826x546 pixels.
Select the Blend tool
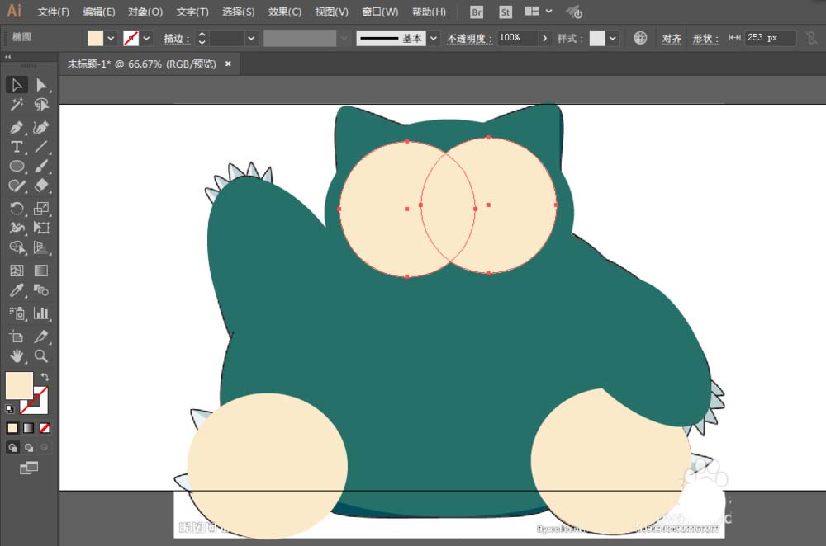pyautogui.click(x=41, y=289)
